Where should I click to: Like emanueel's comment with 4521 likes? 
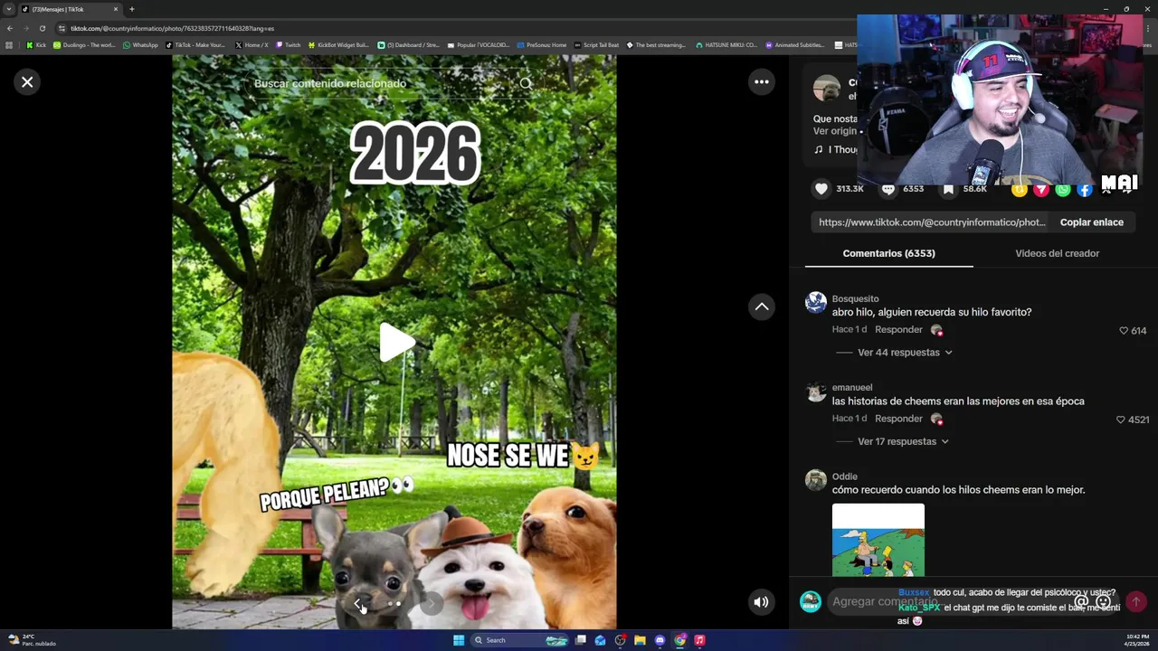[x=1120, y=420]
